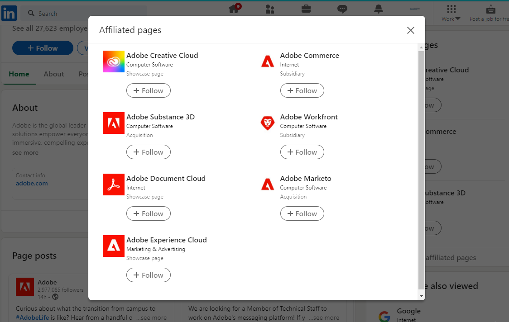Follow Adobe Marketo page

tap(302, 213)
